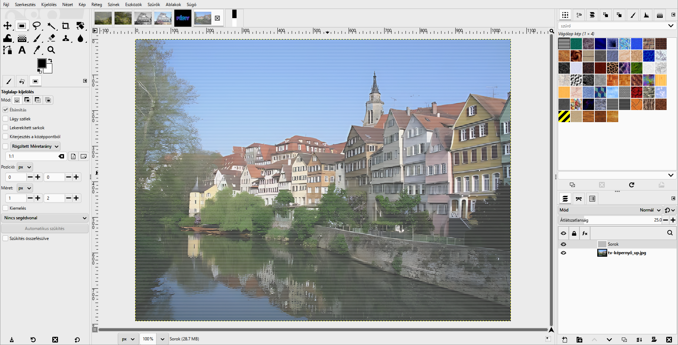
Task: Open the Nincs segédvonal dropdown
Action: point(45,218)
